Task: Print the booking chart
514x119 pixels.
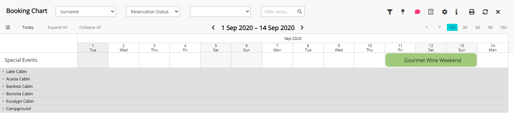Action: [472, 12]
